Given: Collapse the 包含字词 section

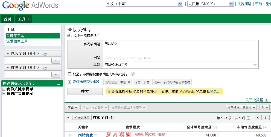Looking at the screenshot, I should (x=8, y=54).
